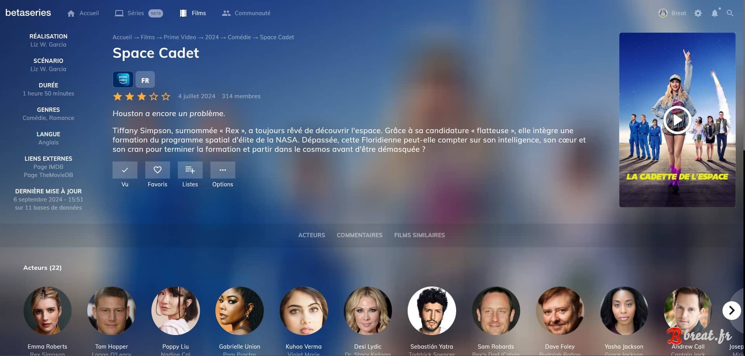Open the settings gear
Image resolution: width=745 pixels, height=356 pixels.
pos(698,13)
